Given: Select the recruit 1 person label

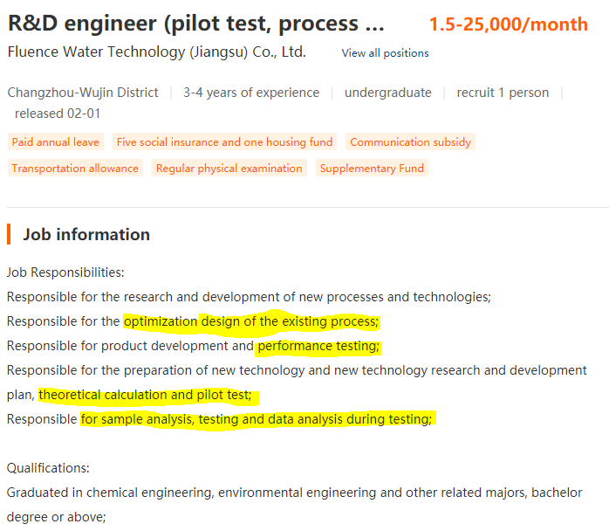Looking at the screenshot, I should point(503,93).
